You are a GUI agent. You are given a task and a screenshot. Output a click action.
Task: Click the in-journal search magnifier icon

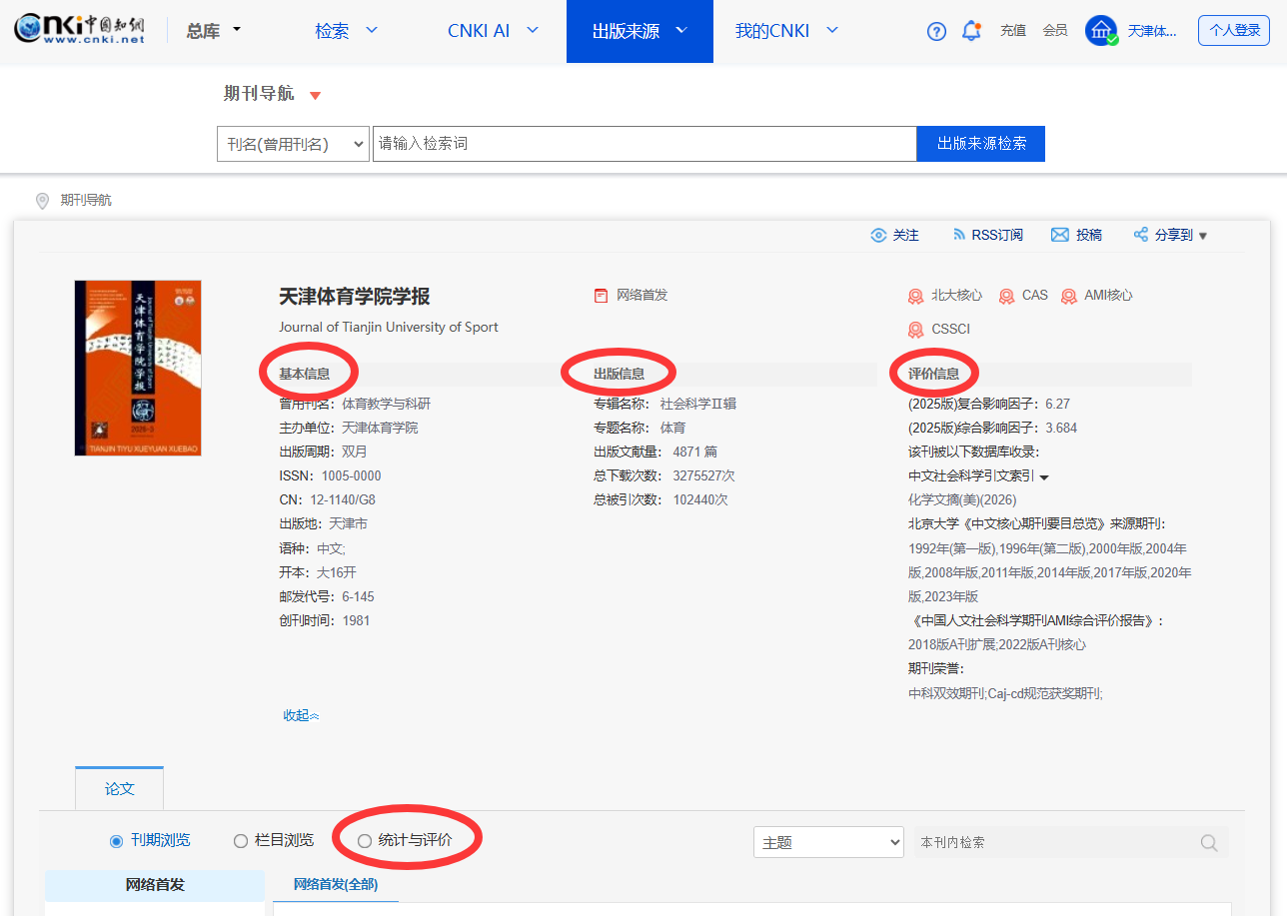point(1209,843)
